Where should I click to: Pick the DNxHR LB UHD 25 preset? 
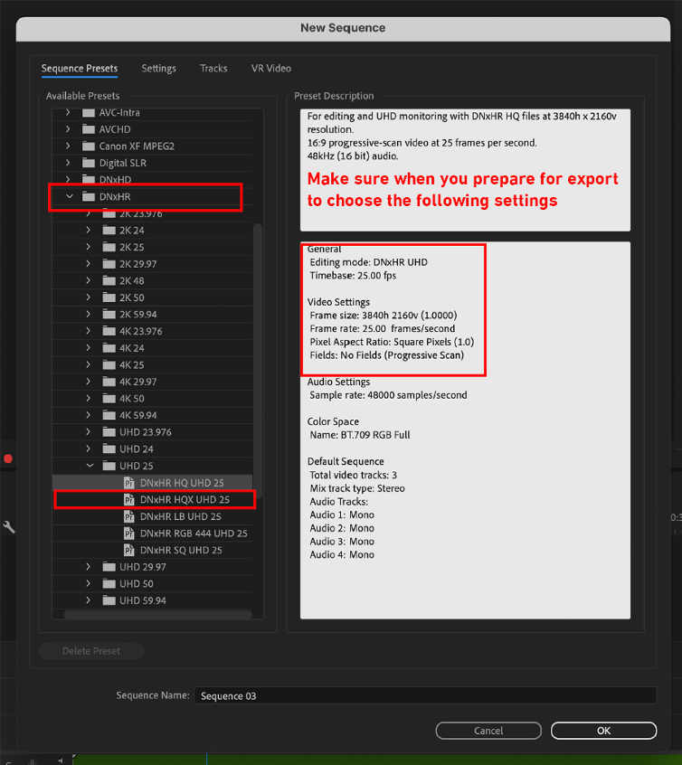(180, 516)
